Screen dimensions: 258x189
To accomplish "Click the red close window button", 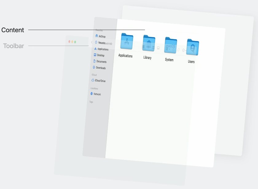I will click(x=69, y=42).
